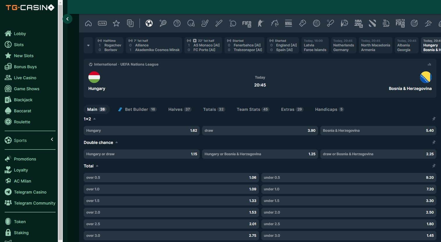Open Staking in the sidebar
The height and width of the screenshot is (242, 441).
point(17,233)
